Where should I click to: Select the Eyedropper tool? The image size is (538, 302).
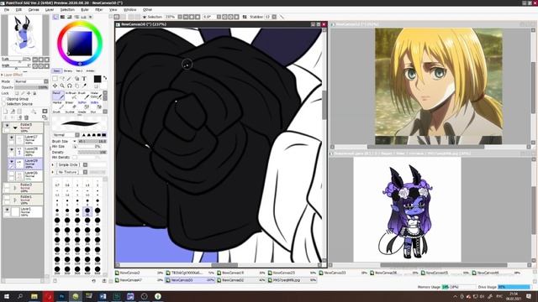(84, 86)
